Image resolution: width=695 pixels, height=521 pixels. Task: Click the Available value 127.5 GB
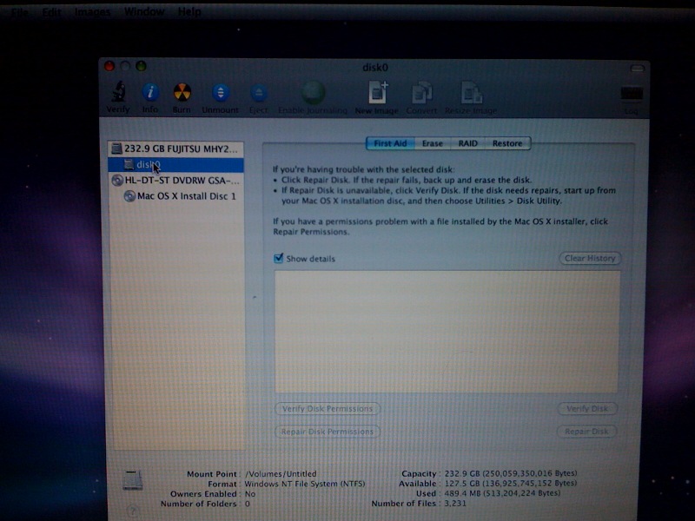pos(511,484)
